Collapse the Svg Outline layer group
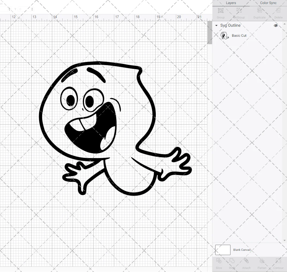This screenshot has width=287, height=272. tap(216, 26)
